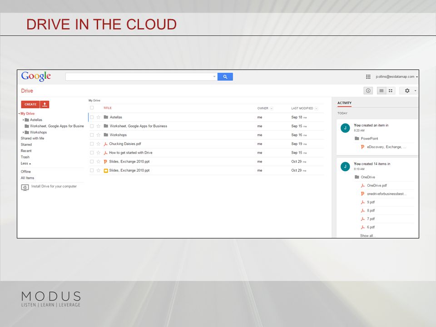Open 7.pdf in activity list
This screenshot has height=327, width=436.
(x=371, y=219)
